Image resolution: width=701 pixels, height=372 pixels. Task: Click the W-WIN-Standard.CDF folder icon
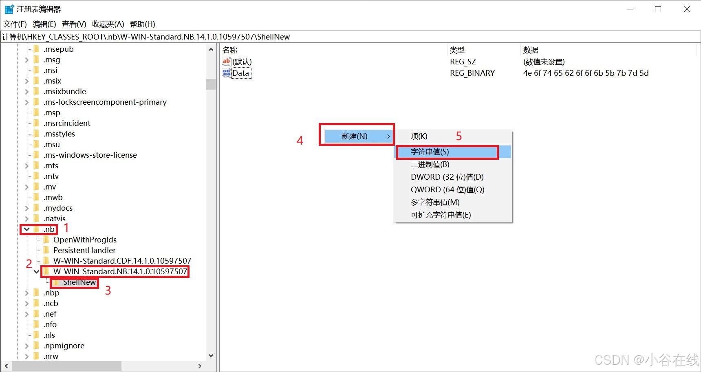point(46,261)
